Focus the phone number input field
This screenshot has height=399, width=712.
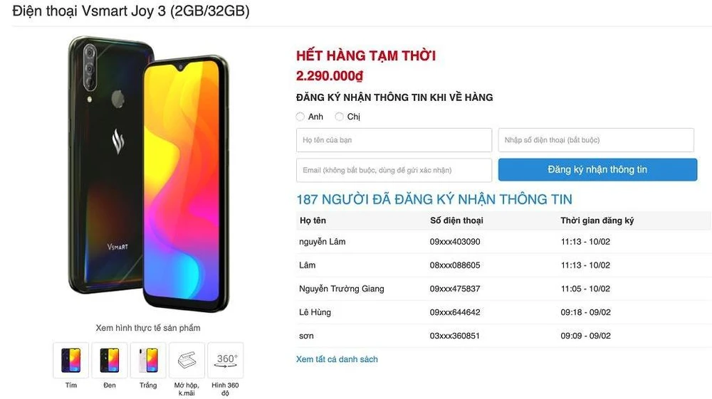pyautogui.click(x=596, y=140)
